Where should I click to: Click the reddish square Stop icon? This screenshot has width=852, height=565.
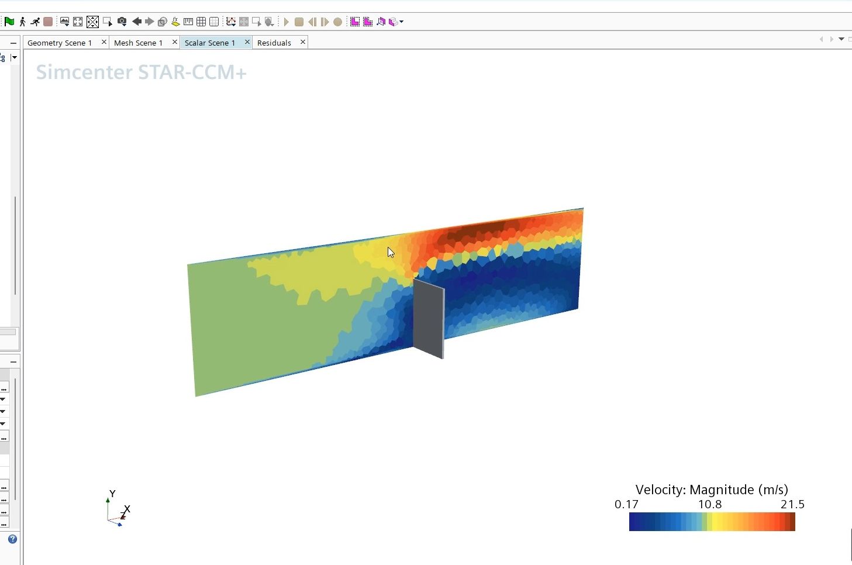(x=48, y=22)
